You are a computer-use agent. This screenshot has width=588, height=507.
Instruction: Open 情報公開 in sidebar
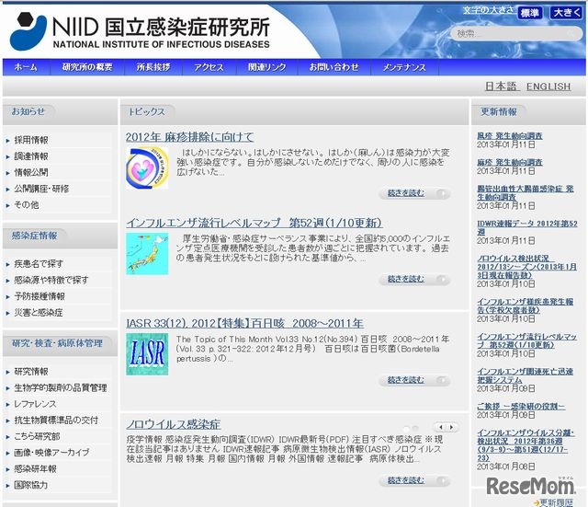(x=31, y=172)
